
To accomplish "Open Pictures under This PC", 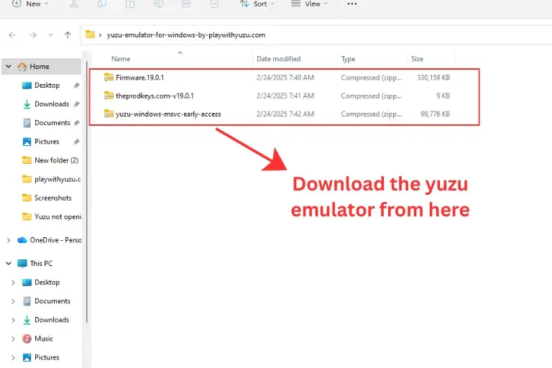I will click(x=47, y=357).
